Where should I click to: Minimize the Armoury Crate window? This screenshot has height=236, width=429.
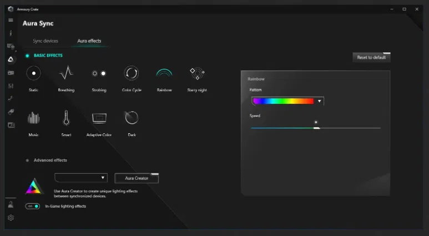click(392, 9)
